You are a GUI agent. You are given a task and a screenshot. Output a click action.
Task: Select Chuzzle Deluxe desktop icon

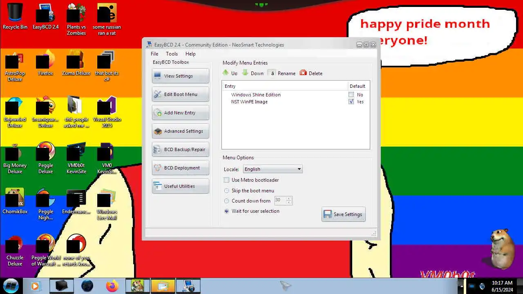coord(15,250)
